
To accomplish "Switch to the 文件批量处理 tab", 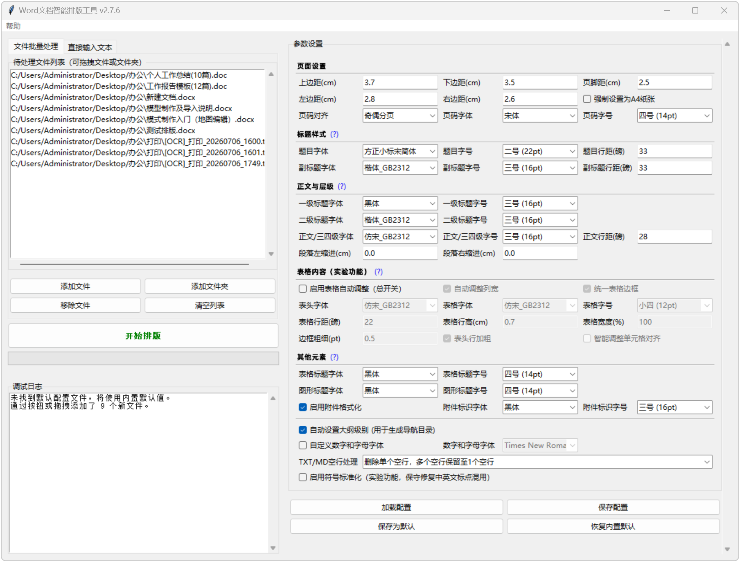I will pyautogui.click(x=36, y=46).
